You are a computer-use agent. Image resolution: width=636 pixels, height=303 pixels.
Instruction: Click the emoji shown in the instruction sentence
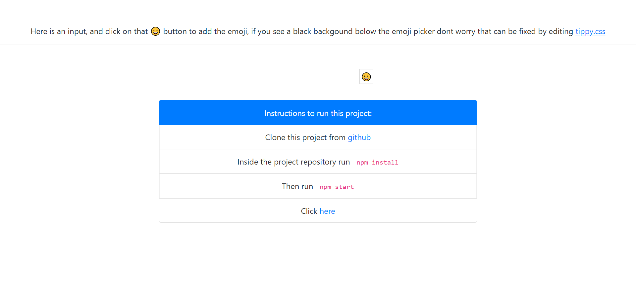(156, 31)
